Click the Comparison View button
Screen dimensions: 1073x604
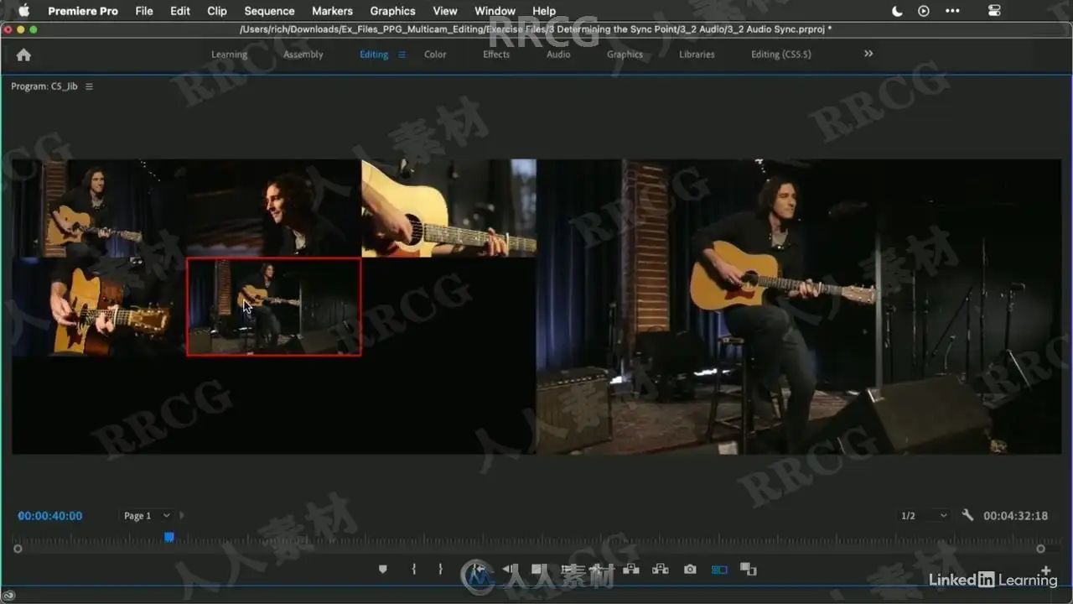pyautogui.click(x=749, y=570)
